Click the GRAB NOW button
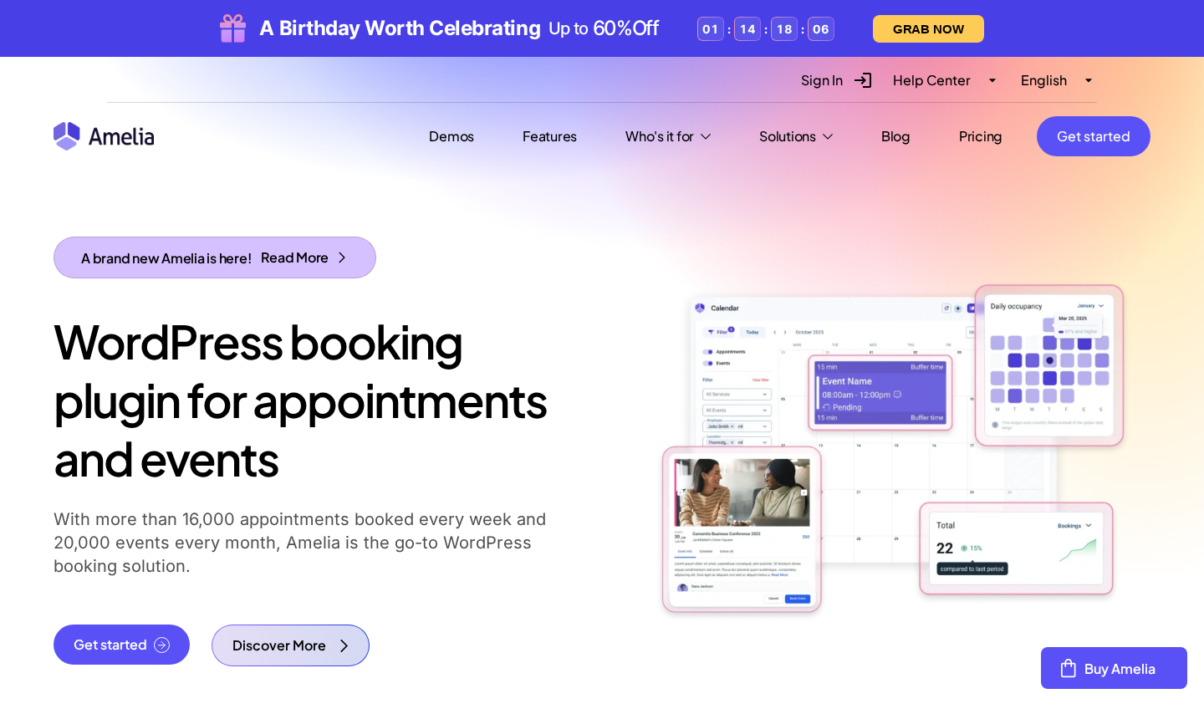The height and width of the screenshot is (719, 1204). 928,28
